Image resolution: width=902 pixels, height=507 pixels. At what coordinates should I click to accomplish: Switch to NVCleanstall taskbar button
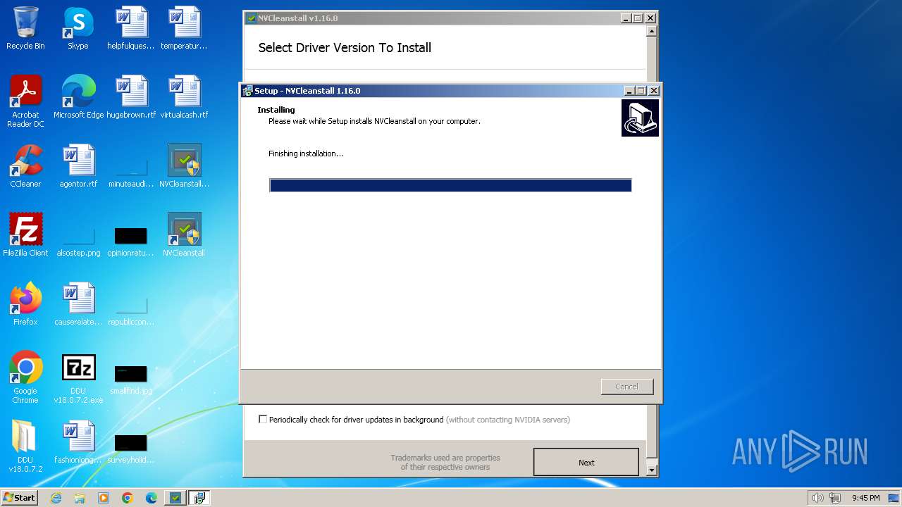coord(175,498)
